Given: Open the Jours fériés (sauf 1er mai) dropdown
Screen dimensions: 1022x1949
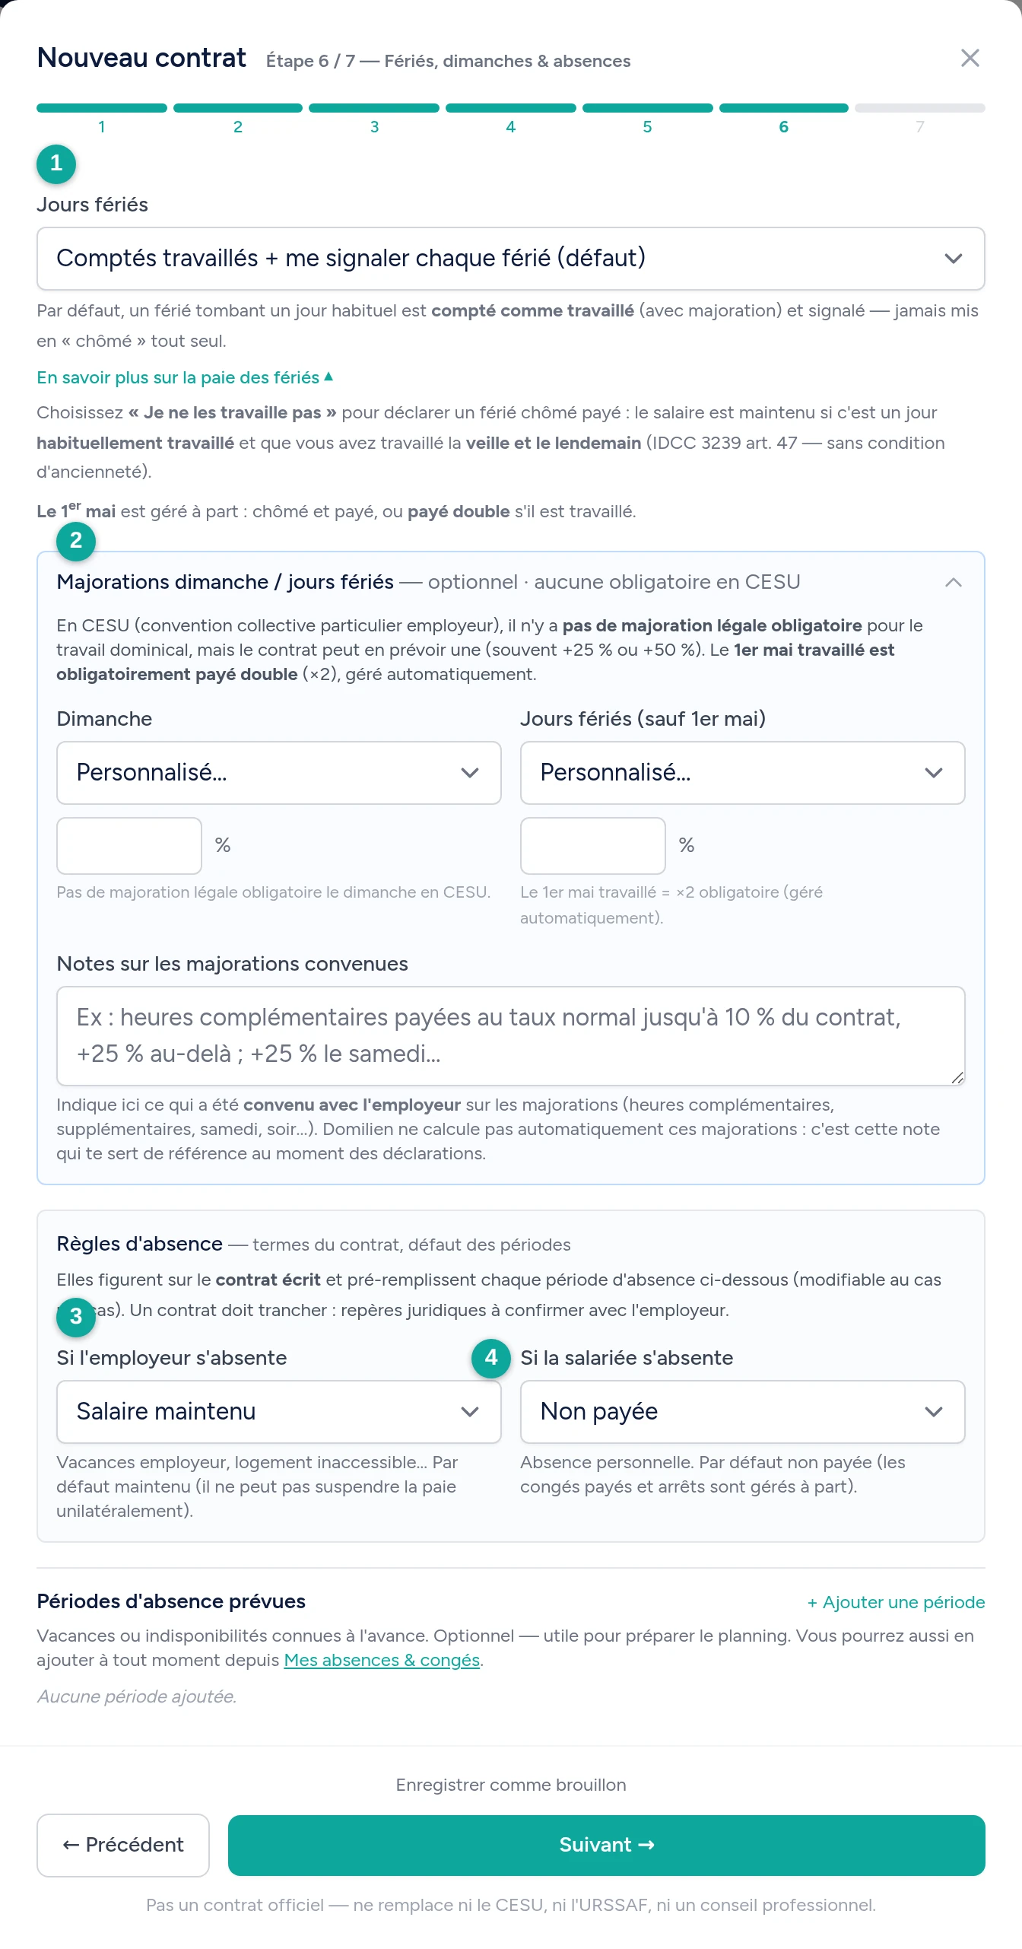Looking at the screenshot, I should [x=742, y=773].
